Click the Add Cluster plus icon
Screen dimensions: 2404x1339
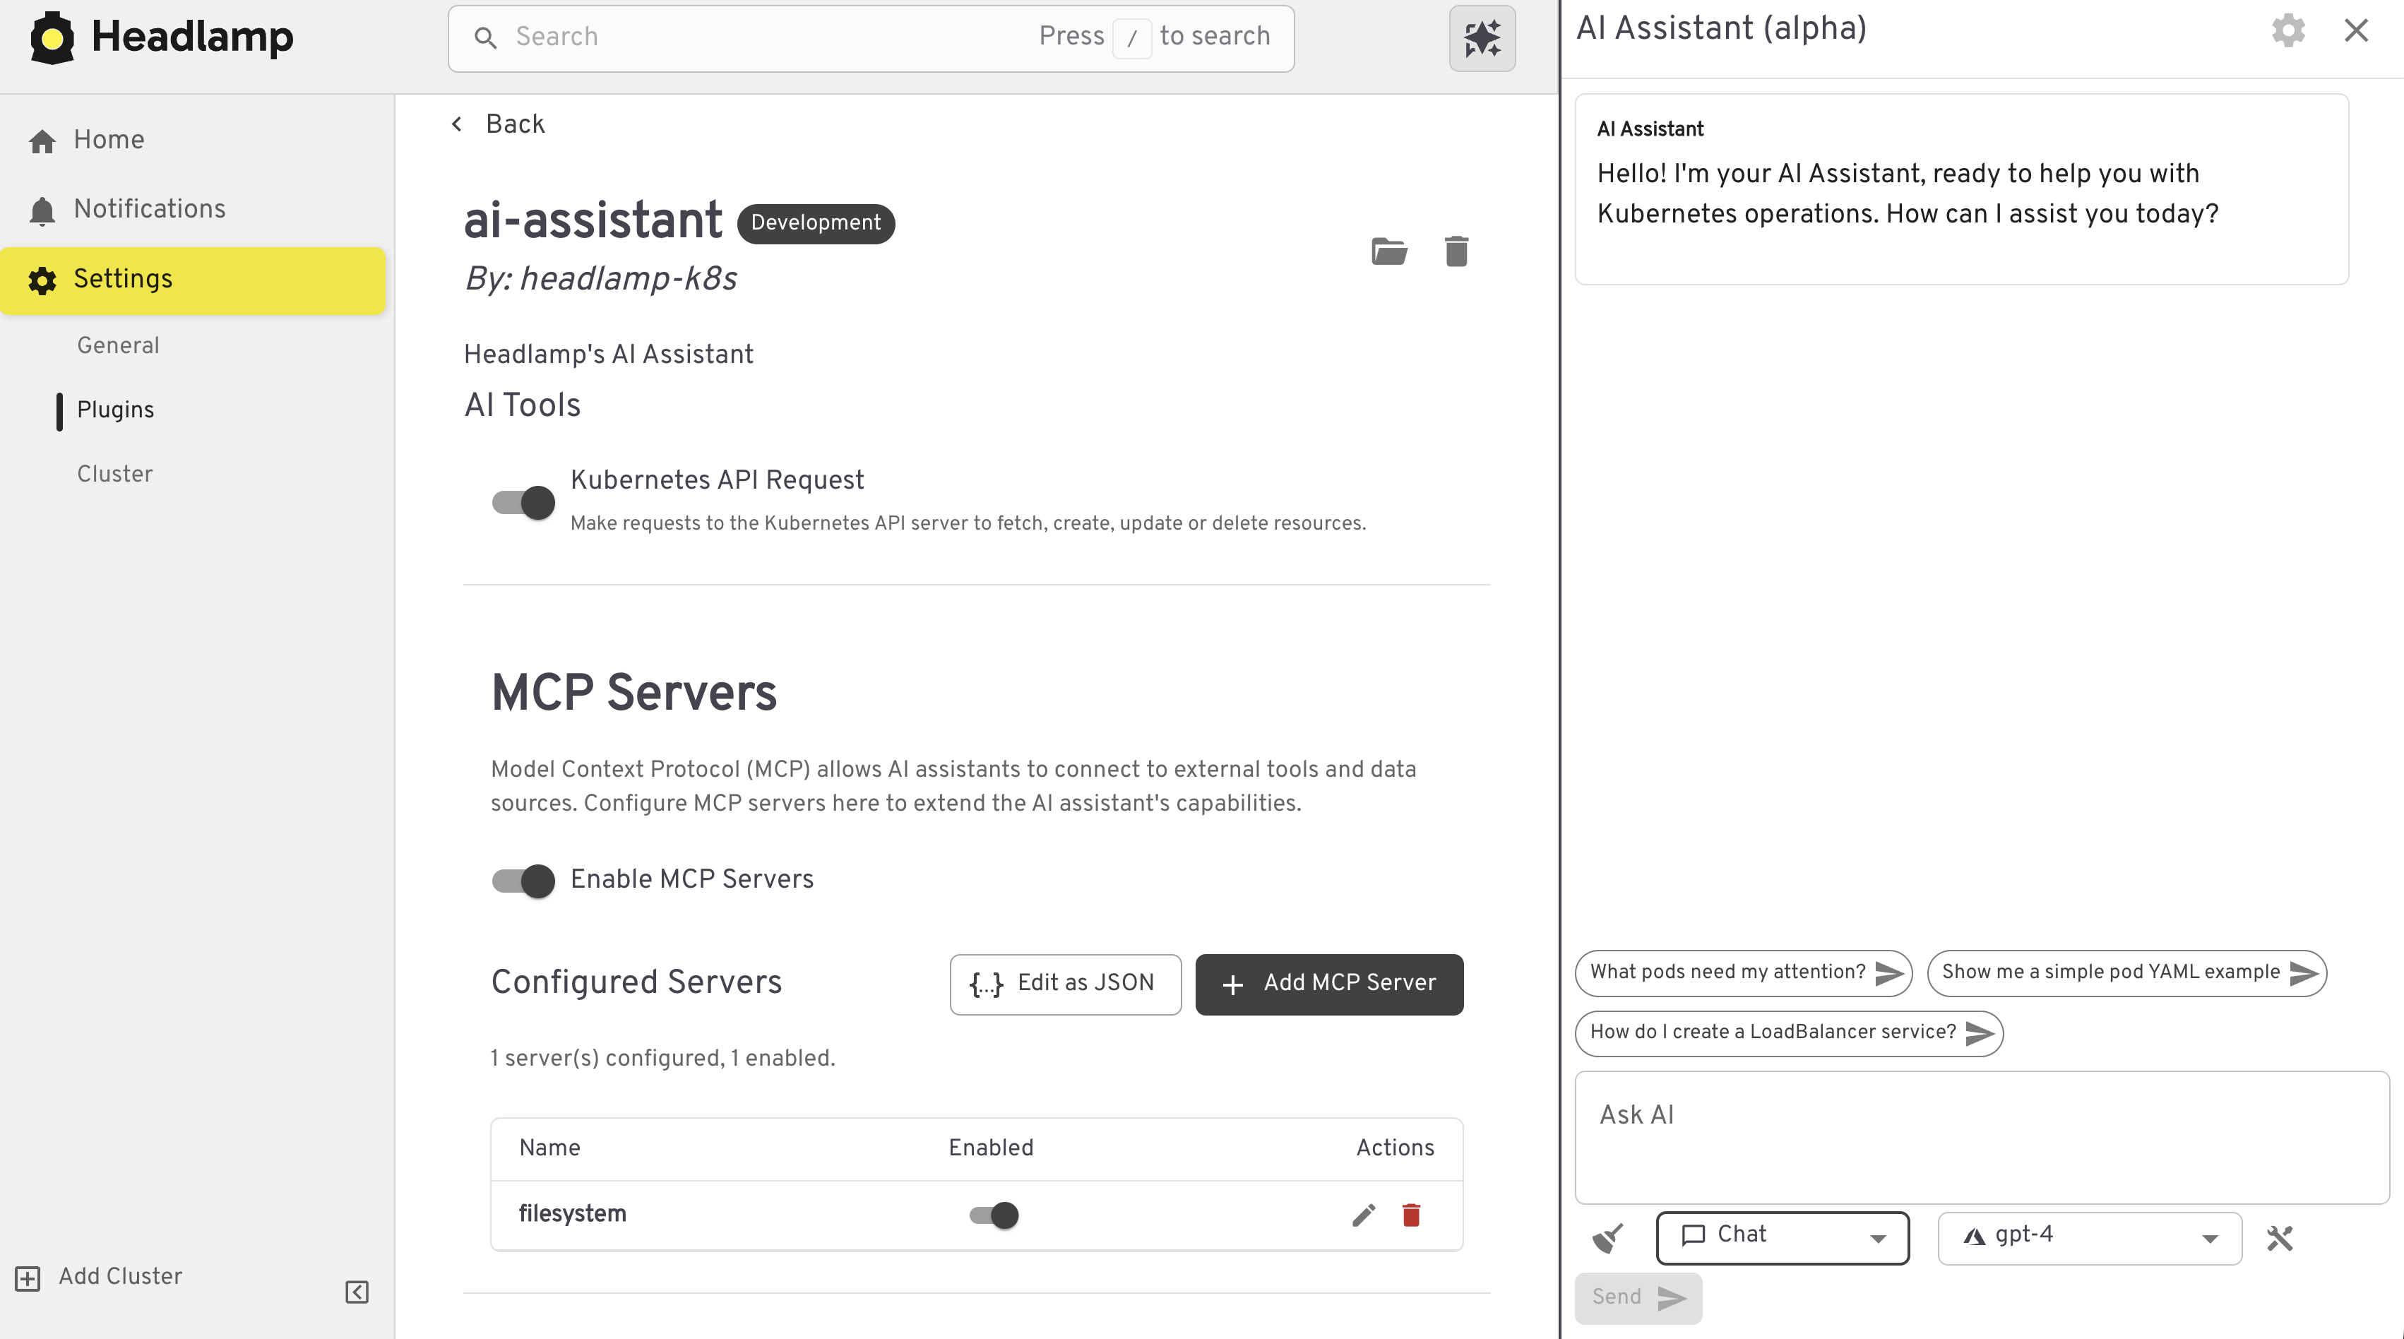click(28, 1278)
